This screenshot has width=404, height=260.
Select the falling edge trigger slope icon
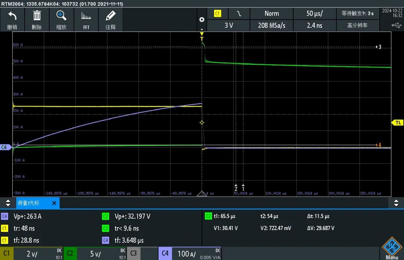click(x=239, y=13)
